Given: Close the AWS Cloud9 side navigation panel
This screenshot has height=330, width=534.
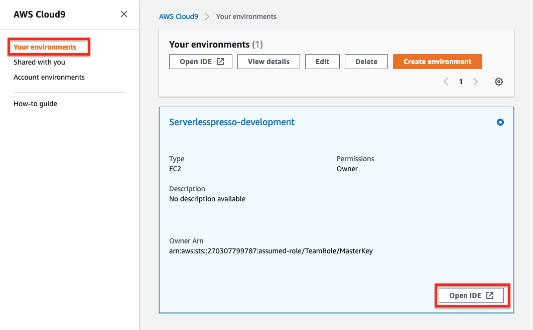Looking at the screenshot, I should tap(124, 14).
